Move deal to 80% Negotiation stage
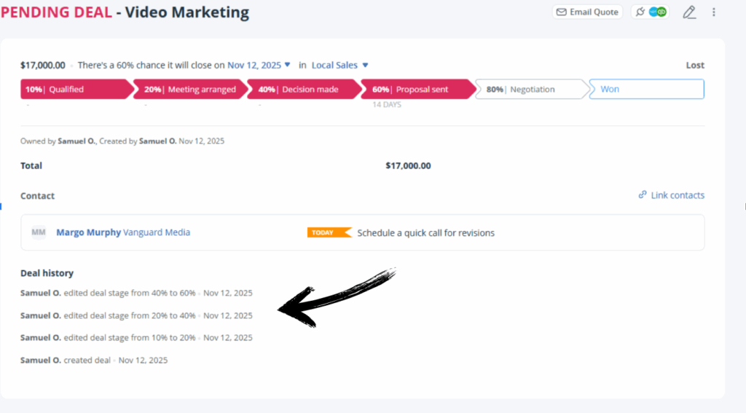 [x=528, y=90]
